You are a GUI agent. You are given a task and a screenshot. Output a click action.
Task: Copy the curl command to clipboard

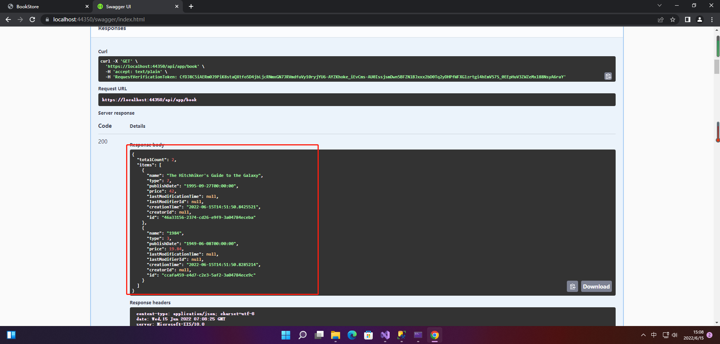(608, 76)
